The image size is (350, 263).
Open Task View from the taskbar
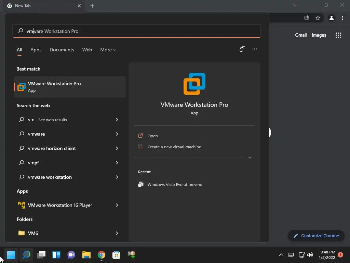pos(41,255)
